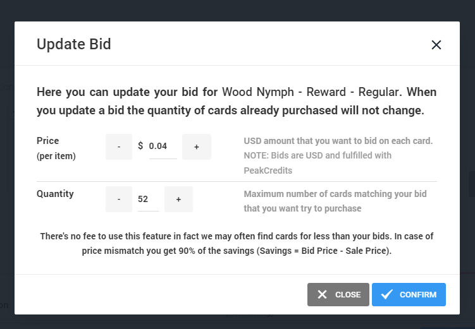Click the "(per item)" sublabel under Price

56,156
